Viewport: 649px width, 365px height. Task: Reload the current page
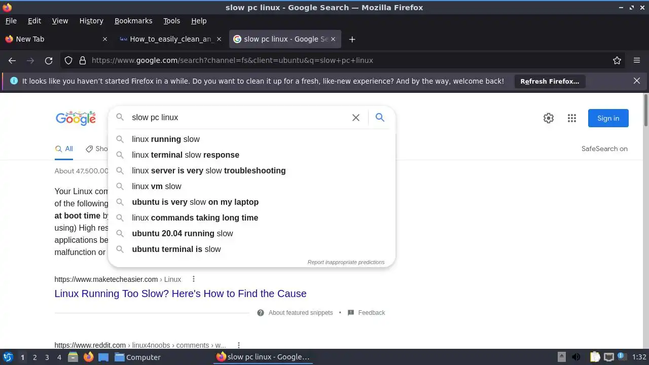click(49, 60)
